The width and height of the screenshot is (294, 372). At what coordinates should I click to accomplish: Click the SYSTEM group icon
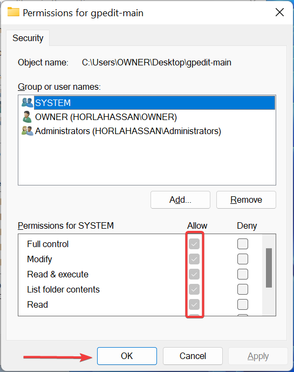(27, 103)
